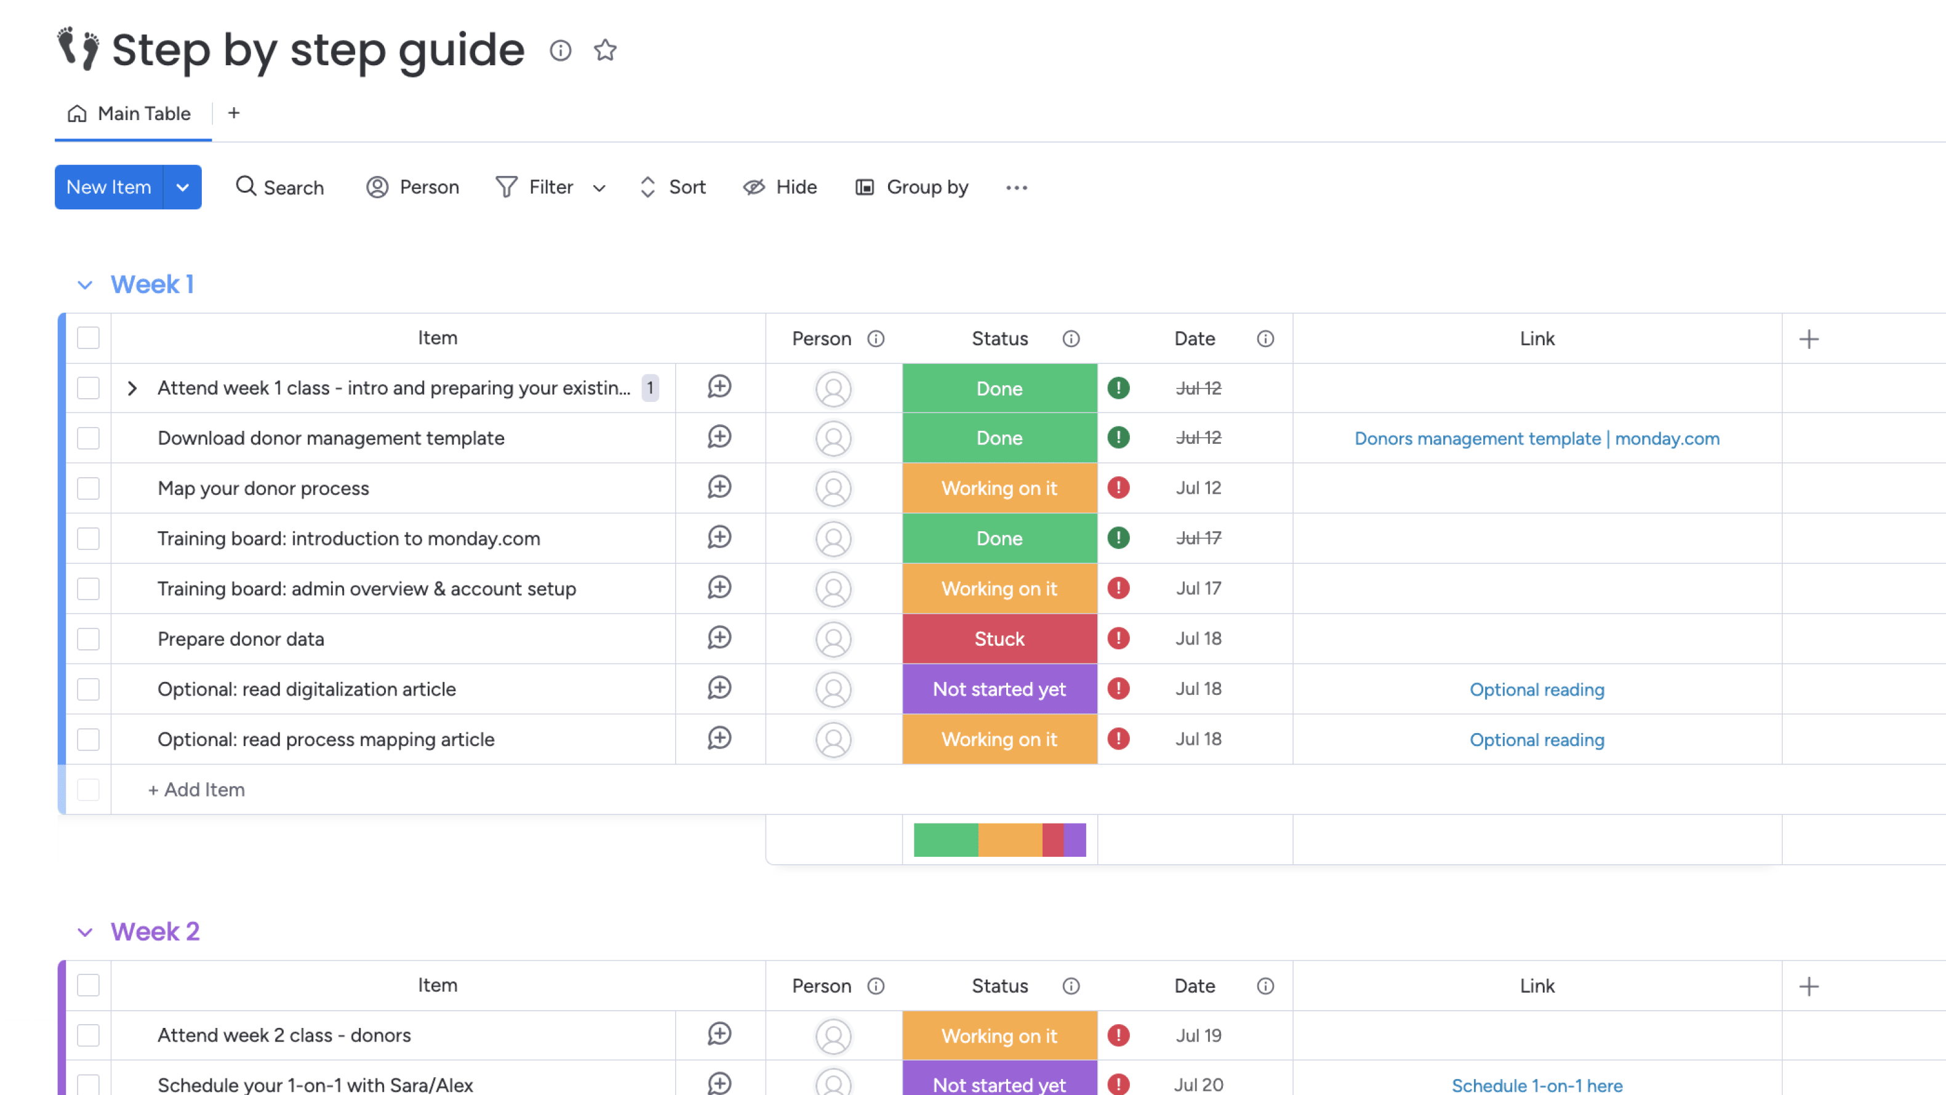
Task: Open board info icon next to title
Action: point(560,50)
